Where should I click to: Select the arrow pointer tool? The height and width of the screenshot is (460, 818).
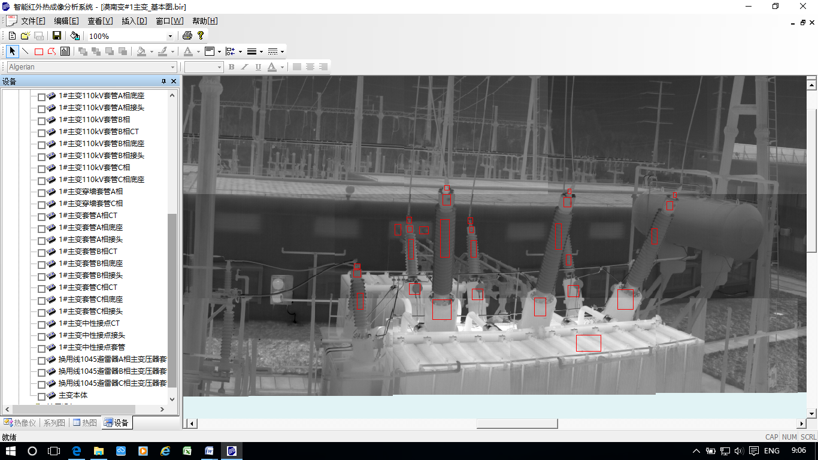tap(13, 52)
